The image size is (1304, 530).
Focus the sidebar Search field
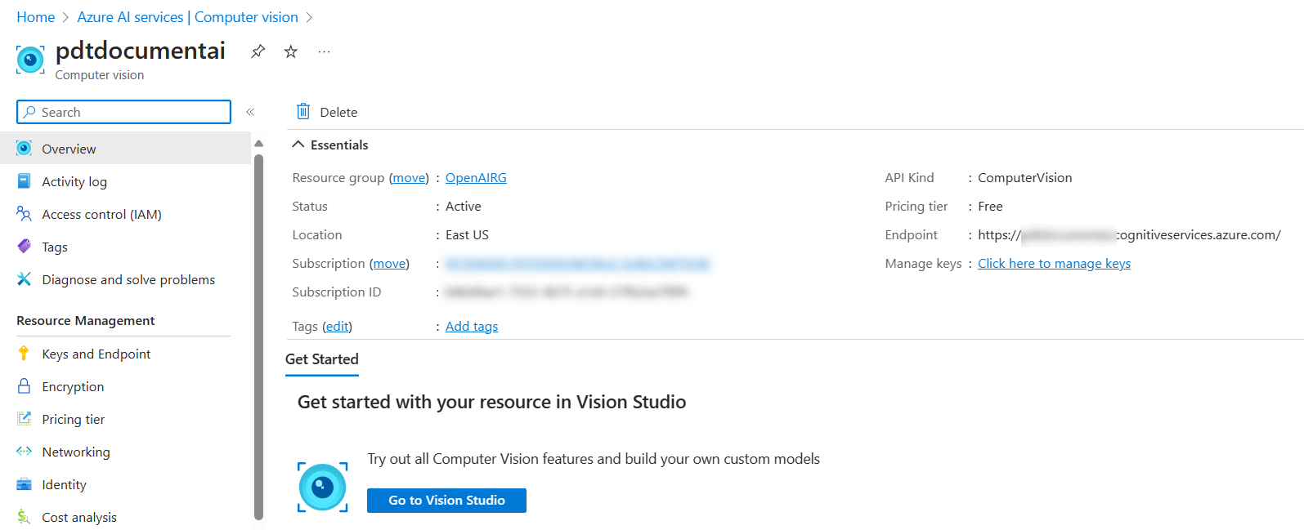point(123,112)
